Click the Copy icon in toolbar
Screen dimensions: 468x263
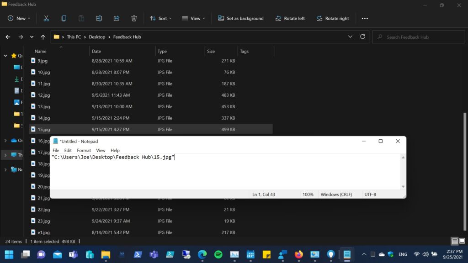point(64,18)
